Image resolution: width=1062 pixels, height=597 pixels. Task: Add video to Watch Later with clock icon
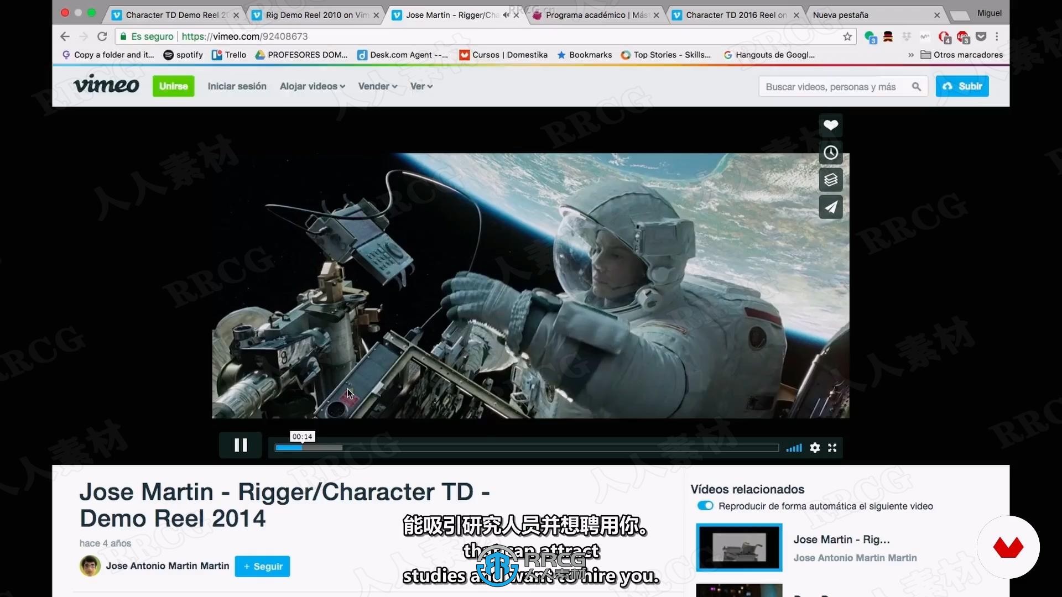[x=830, y=153]
